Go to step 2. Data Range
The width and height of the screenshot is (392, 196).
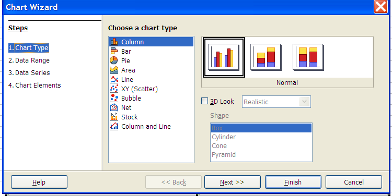(29, 60)
